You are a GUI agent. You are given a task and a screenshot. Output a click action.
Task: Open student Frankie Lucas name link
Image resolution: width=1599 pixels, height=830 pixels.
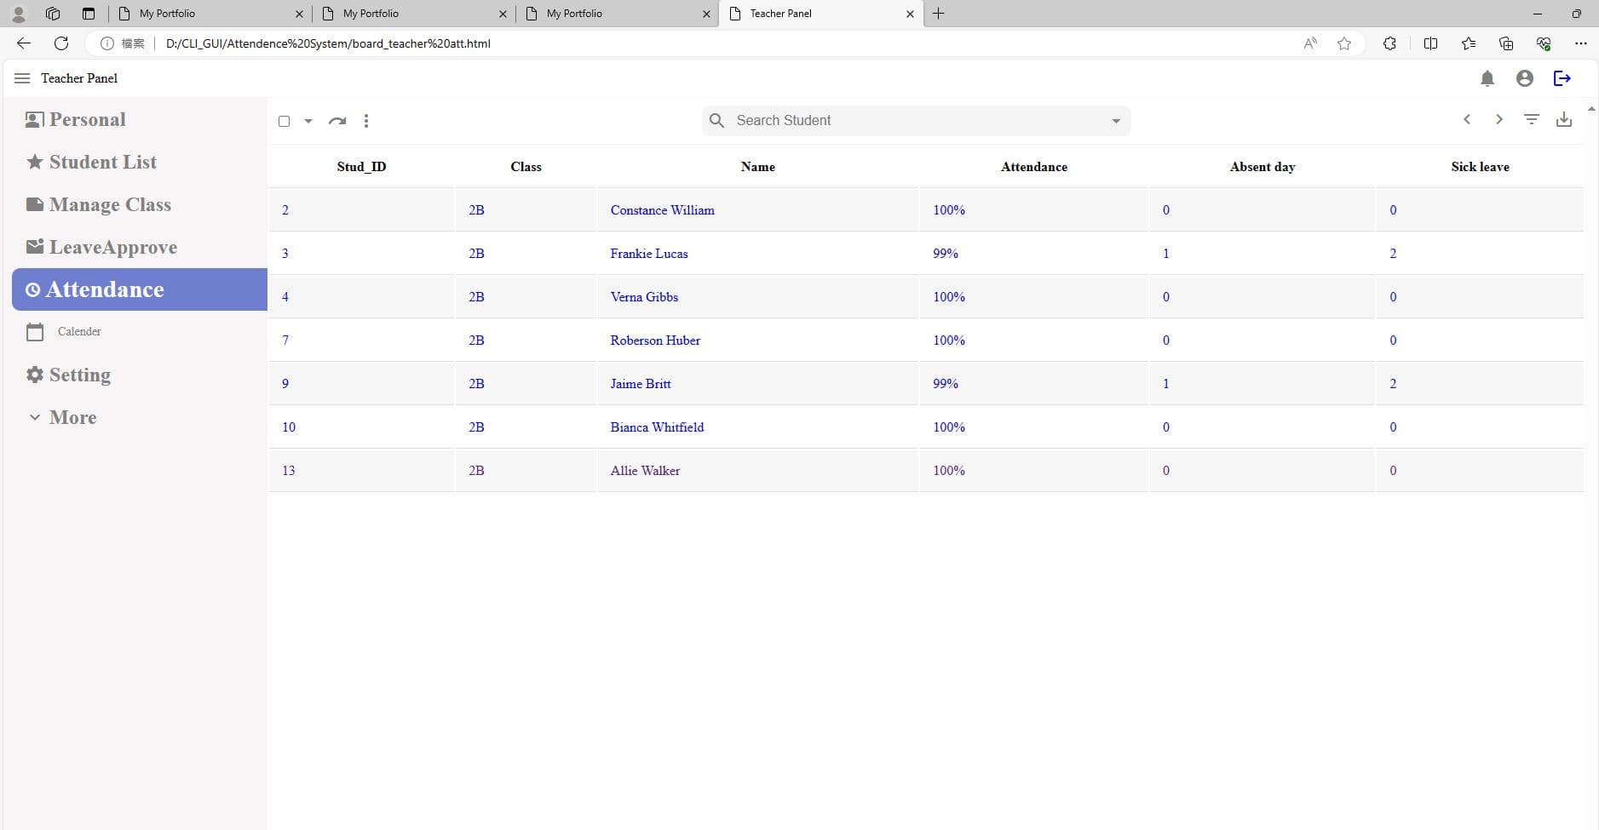(648, 254)
